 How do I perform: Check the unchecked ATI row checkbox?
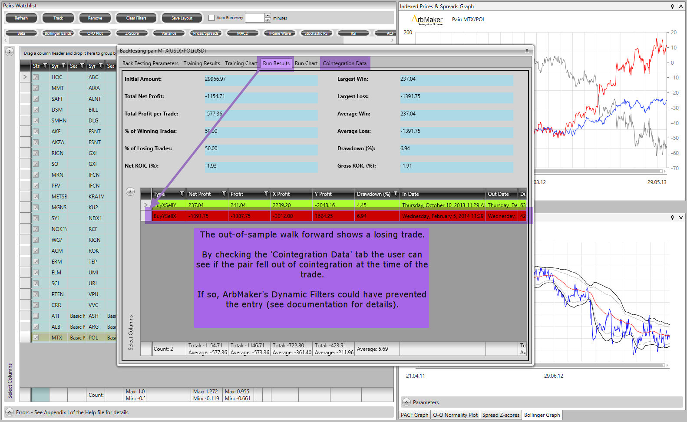[x=36, y=316]
